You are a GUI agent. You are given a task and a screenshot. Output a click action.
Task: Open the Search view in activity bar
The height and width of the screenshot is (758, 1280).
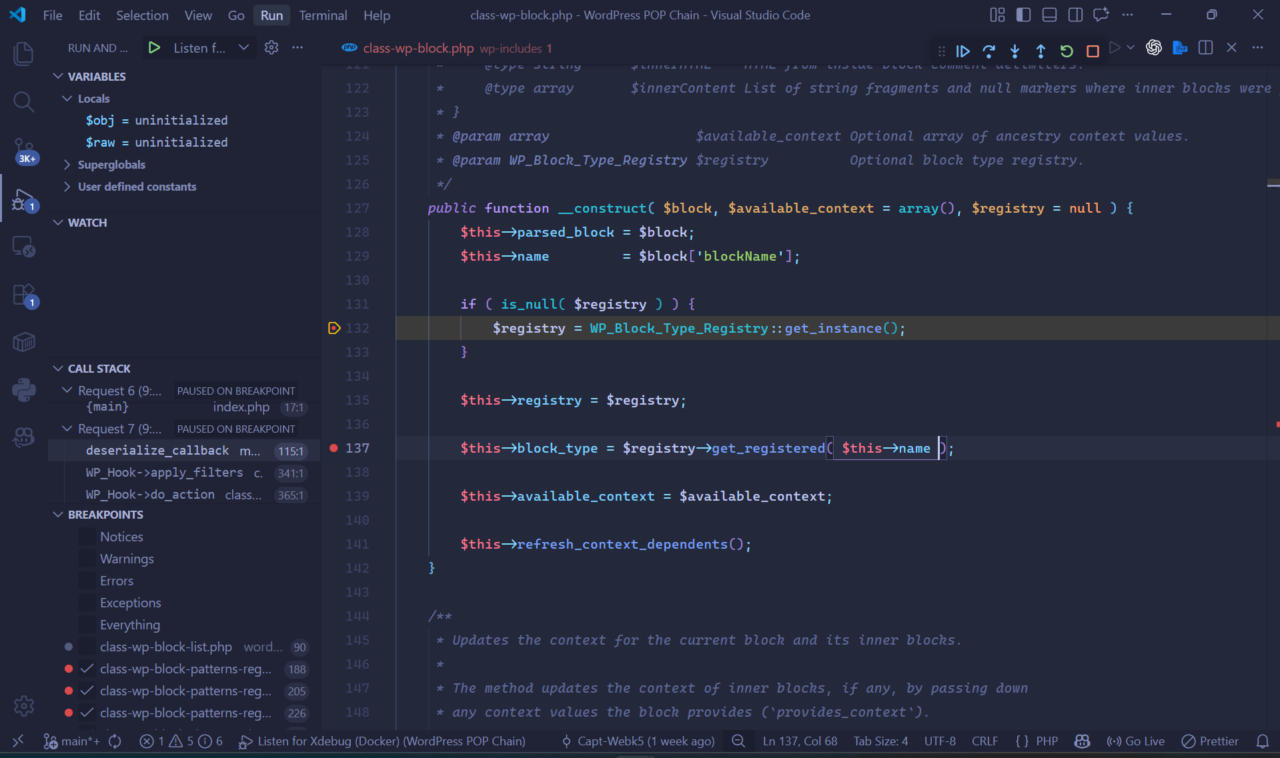[x=24, y=101]
